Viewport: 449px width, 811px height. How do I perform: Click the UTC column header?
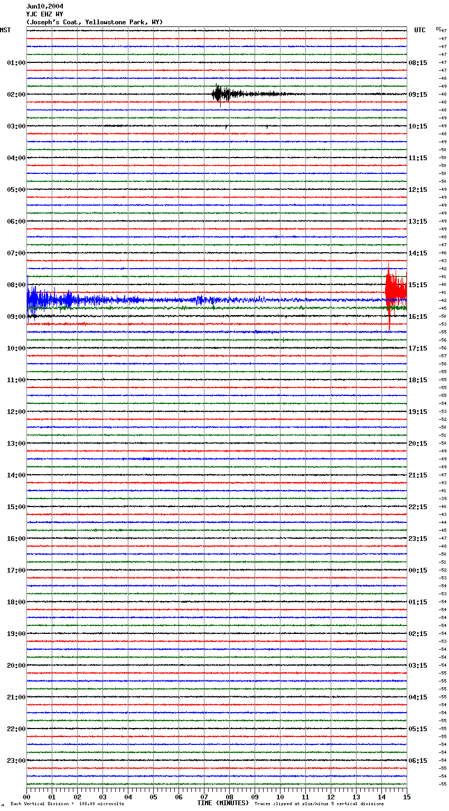[420, 30]
